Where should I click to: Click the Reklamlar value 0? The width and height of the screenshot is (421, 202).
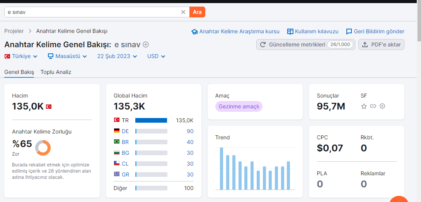(x=364, y=184)
